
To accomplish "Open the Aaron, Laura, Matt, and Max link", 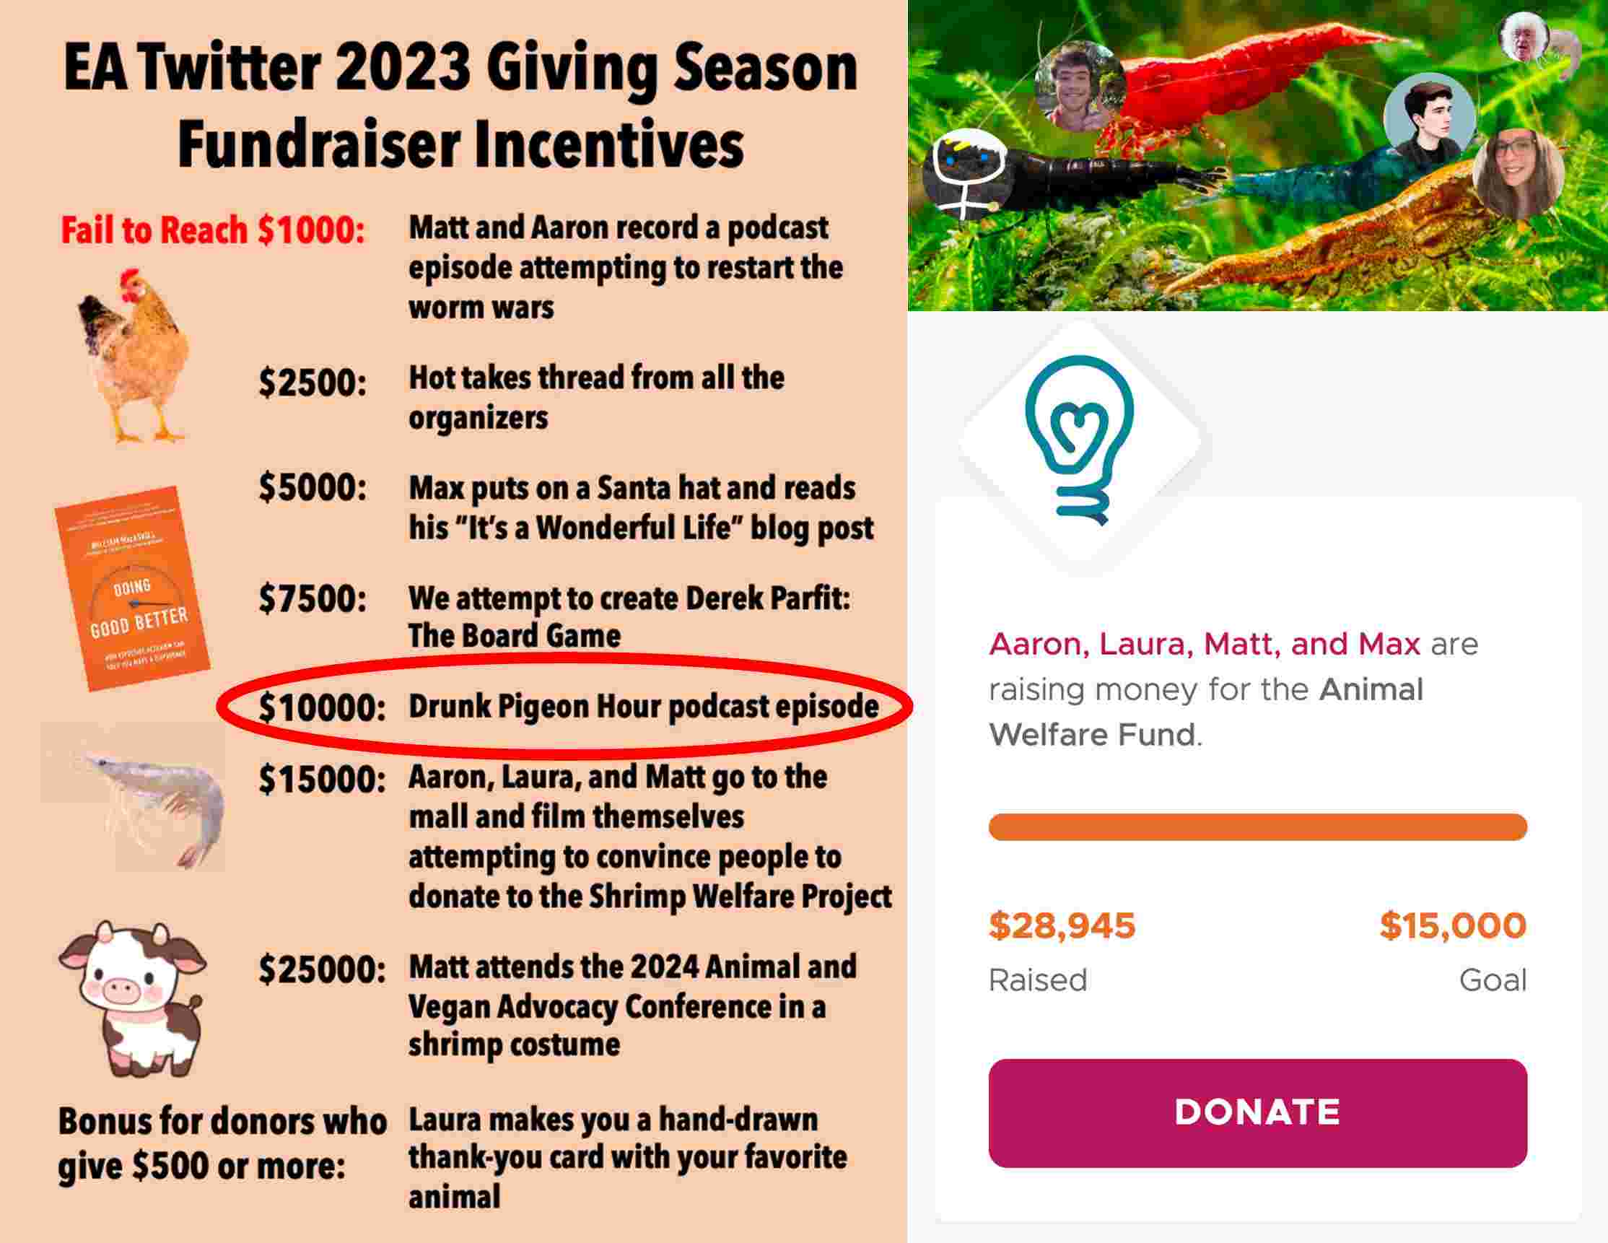I will click(x=1204, y=645).
